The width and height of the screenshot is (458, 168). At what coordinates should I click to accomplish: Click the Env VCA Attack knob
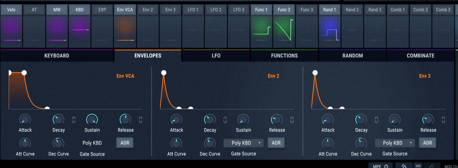click(x=25, y=119)
